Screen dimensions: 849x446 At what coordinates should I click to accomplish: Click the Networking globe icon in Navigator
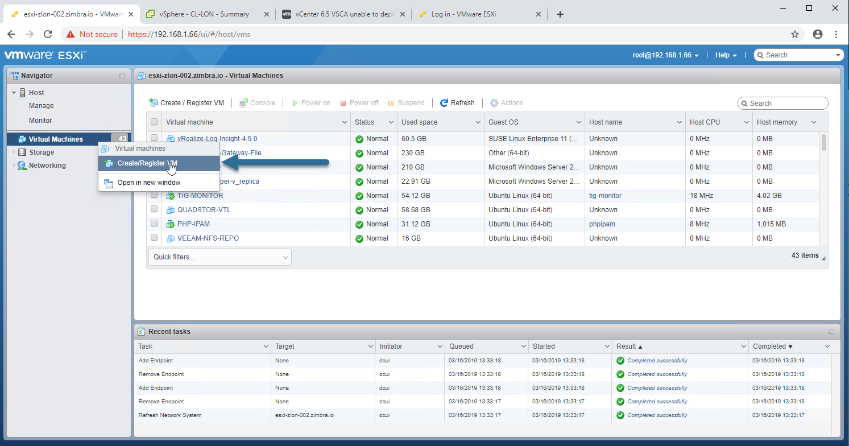22,166
